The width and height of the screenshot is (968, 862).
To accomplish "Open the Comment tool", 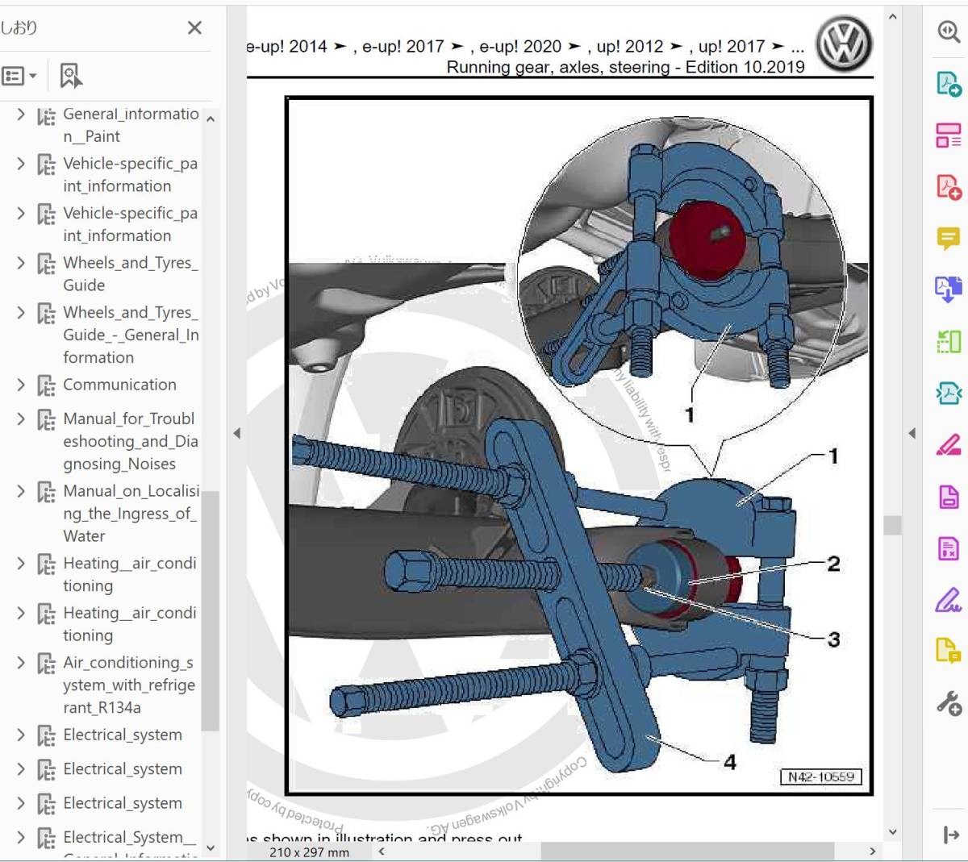I will pos(949,238).
